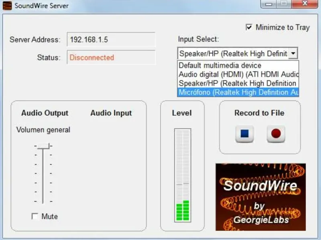This screenshot has width=321, height=240.
Task: Start recording with the red circle button
Action: coord(276,134)
